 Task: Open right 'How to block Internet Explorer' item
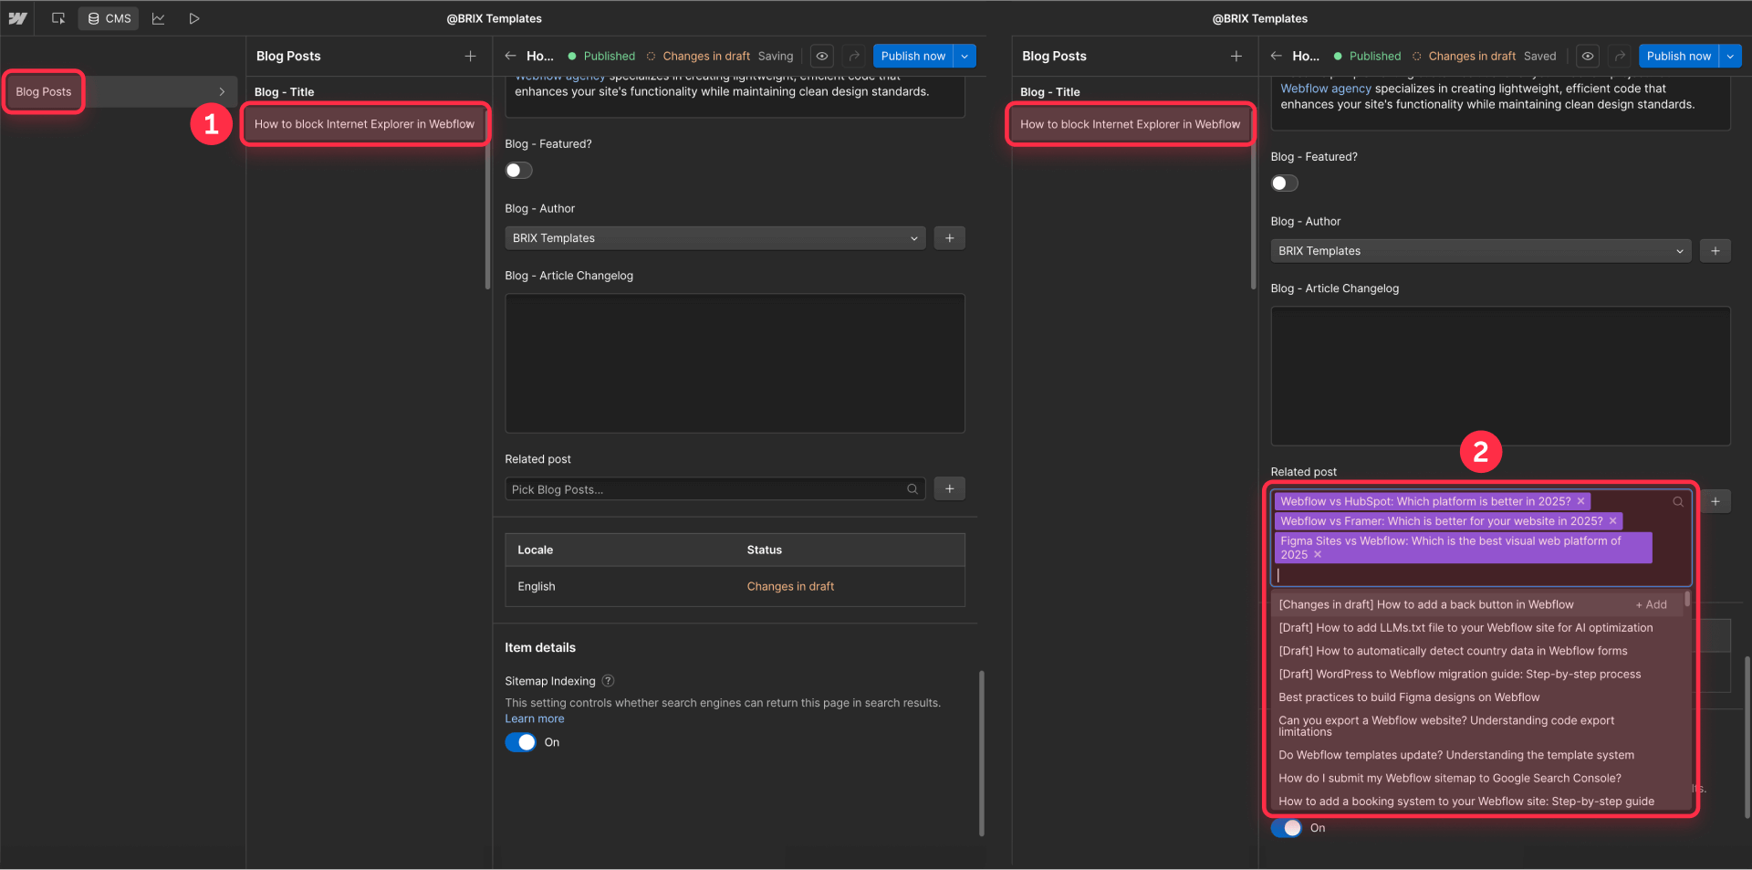tap(1130, 124)
